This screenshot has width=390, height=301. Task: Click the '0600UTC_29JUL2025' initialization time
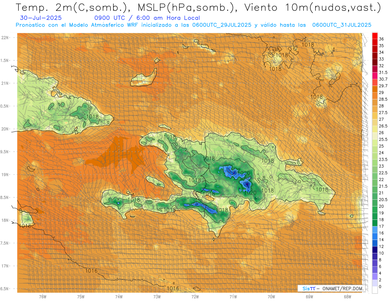[x=222, y=25]
